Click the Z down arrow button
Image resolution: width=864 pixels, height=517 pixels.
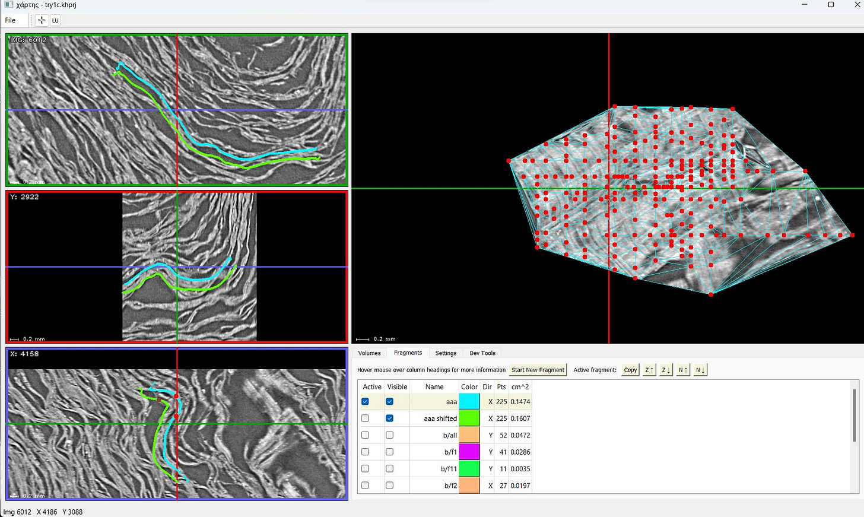(x=666, y=370)
